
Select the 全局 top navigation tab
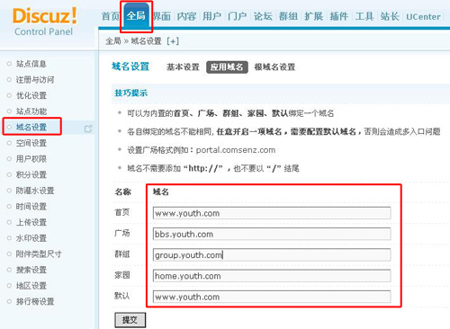pyautogui.click(x=136, y=15)
